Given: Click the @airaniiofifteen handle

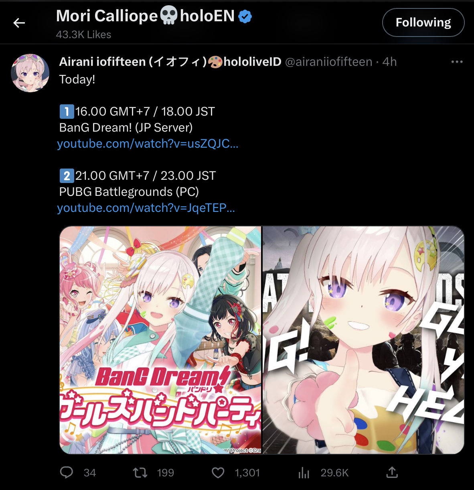Looking at the screenshot, I should (328, 62).
